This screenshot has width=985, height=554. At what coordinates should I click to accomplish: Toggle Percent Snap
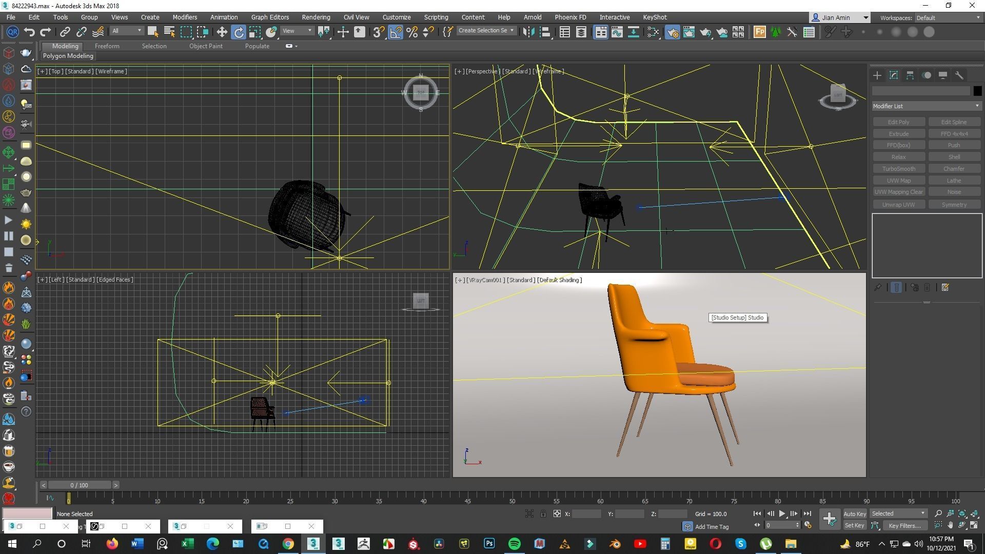pos(412,32)
